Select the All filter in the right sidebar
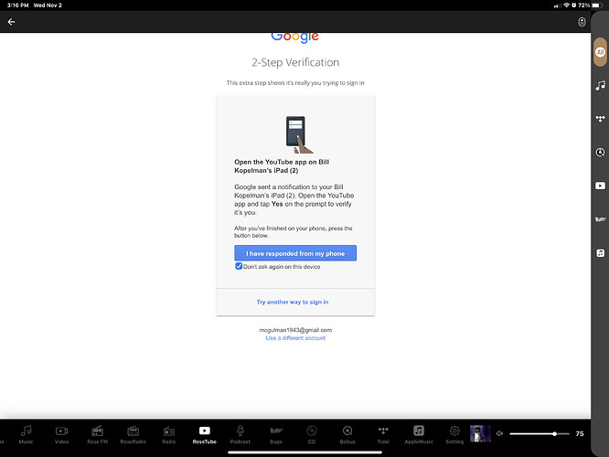Image resolution: width=609 pixels, height=457 pixels. [600, 52]
